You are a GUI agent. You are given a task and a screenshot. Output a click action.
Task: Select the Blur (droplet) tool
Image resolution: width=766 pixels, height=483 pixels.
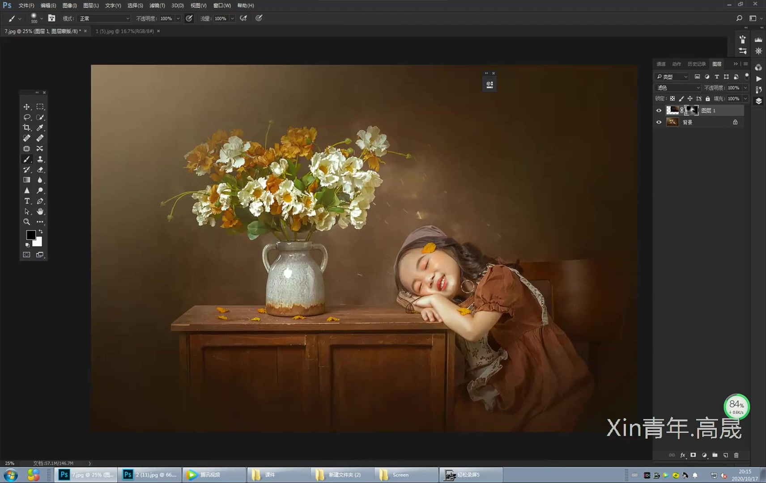40,180
